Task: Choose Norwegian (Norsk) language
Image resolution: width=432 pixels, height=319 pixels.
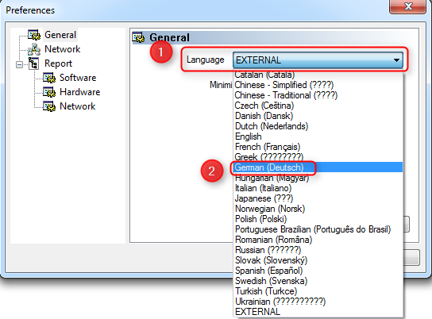Action: [318, 209]
